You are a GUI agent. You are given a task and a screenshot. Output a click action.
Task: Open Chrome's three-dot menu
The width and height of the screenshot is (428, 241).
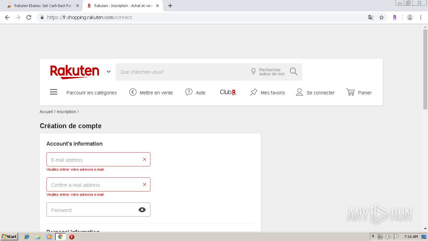coord(421,17)
